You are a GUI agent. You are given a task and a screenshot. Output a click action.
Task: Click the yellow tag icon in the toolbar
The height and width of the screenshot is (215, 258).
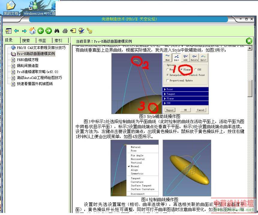(x=73, y=31)
